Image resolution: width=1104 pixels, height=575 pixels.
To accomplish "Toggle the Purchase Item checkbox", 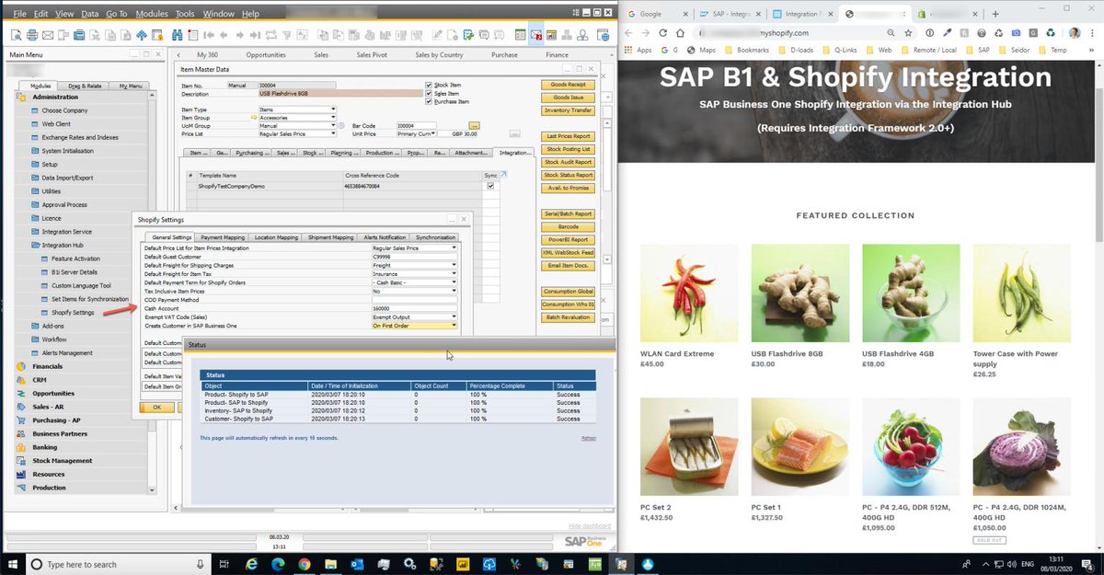I will click(x=429, y=101).
